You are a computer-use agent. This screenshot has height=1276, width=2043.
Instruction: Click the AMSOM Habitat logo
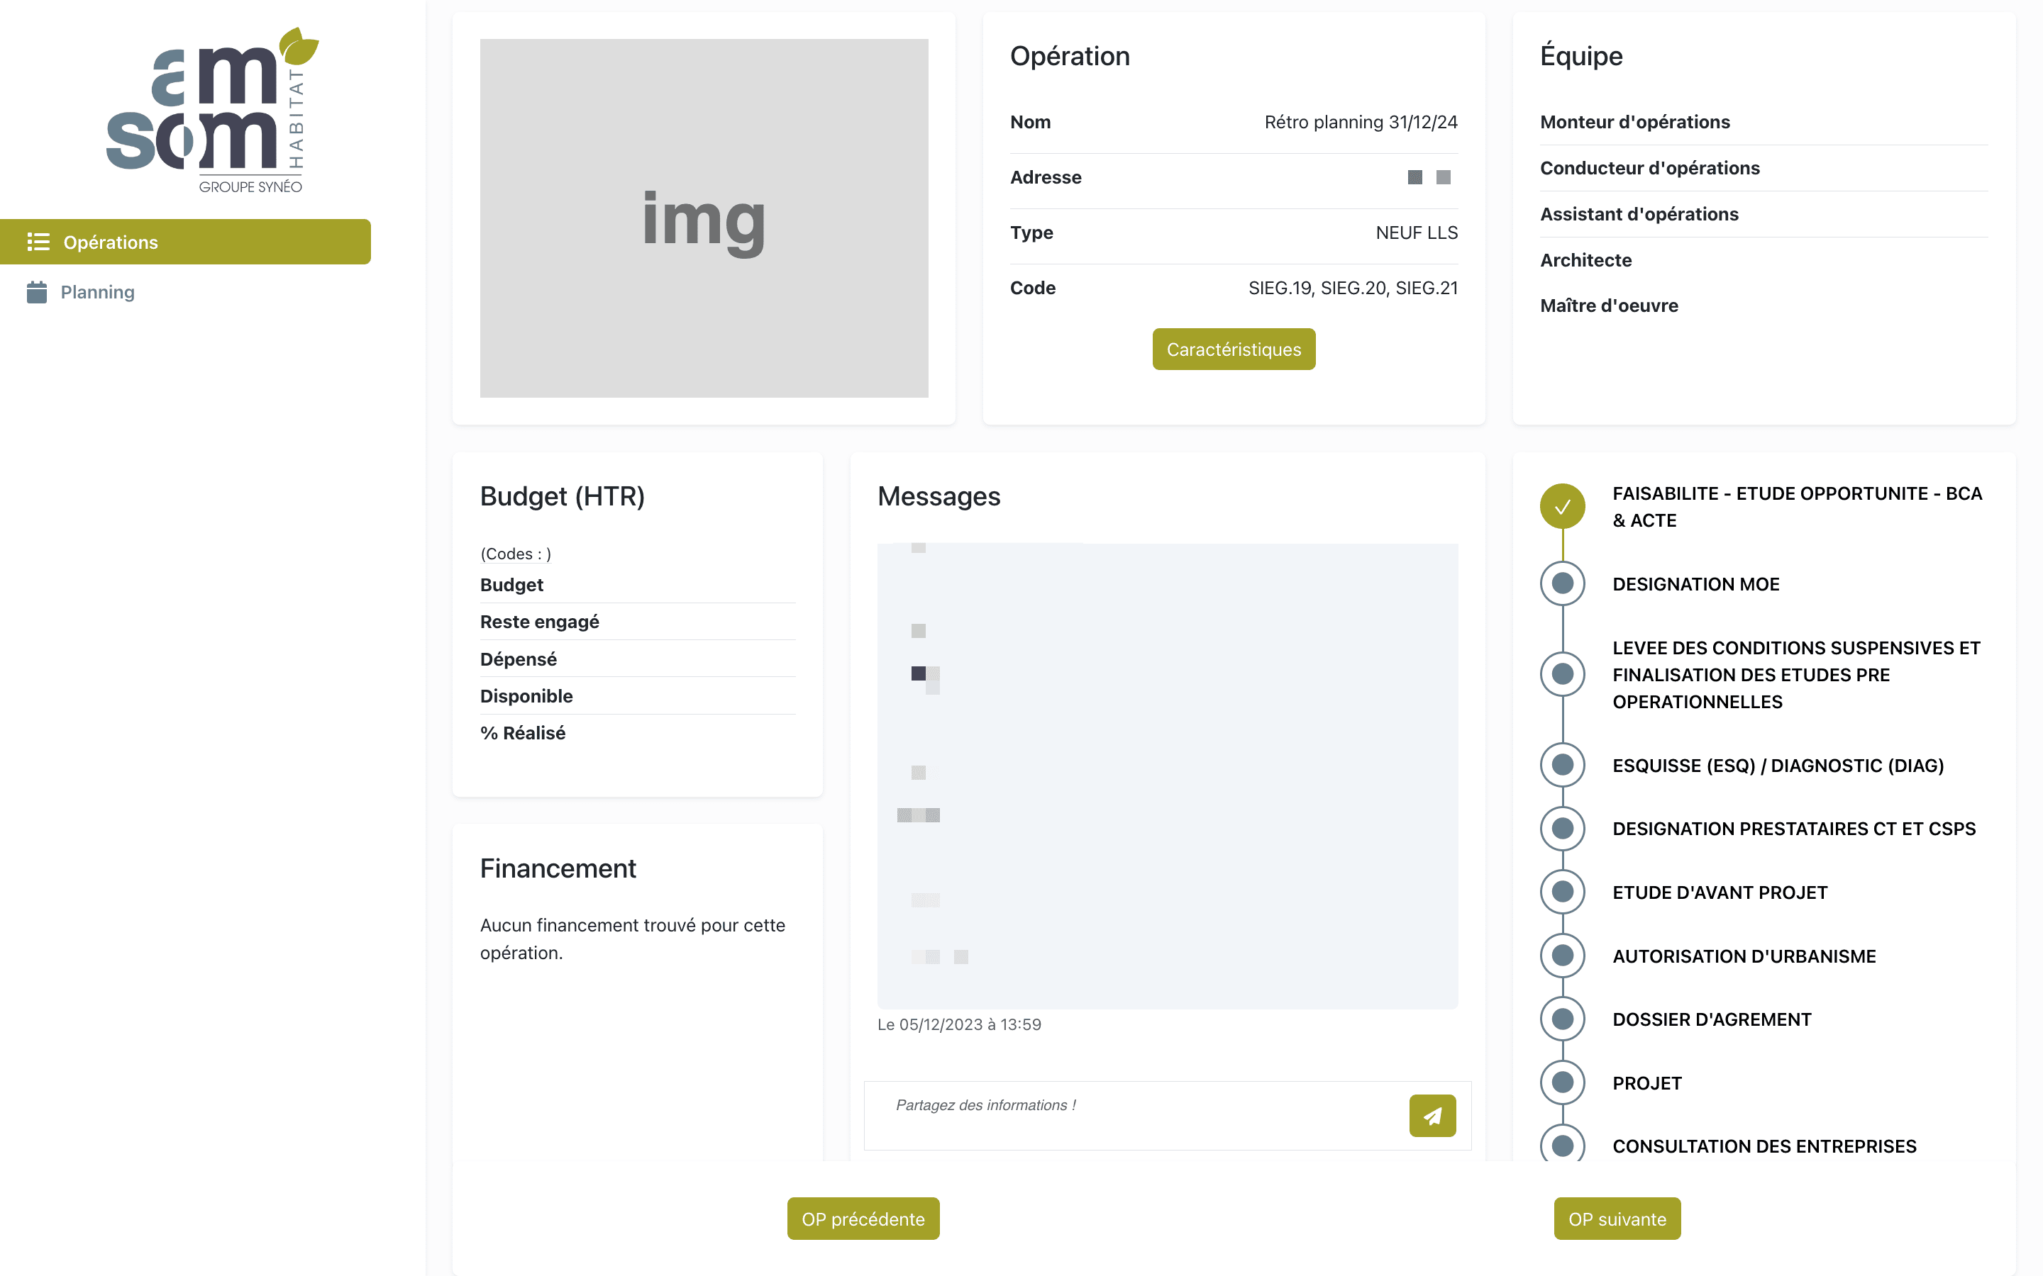[x=213, y=110]
